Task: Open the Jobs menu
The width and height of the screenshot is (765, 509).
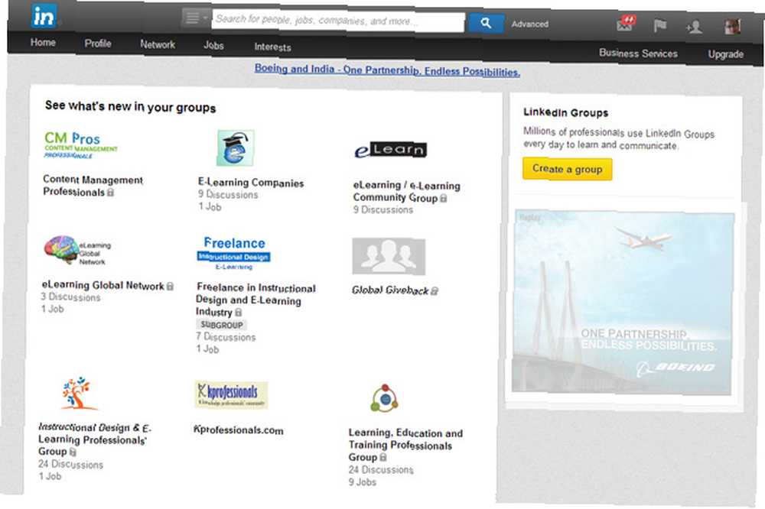Action: pos(213,45)
